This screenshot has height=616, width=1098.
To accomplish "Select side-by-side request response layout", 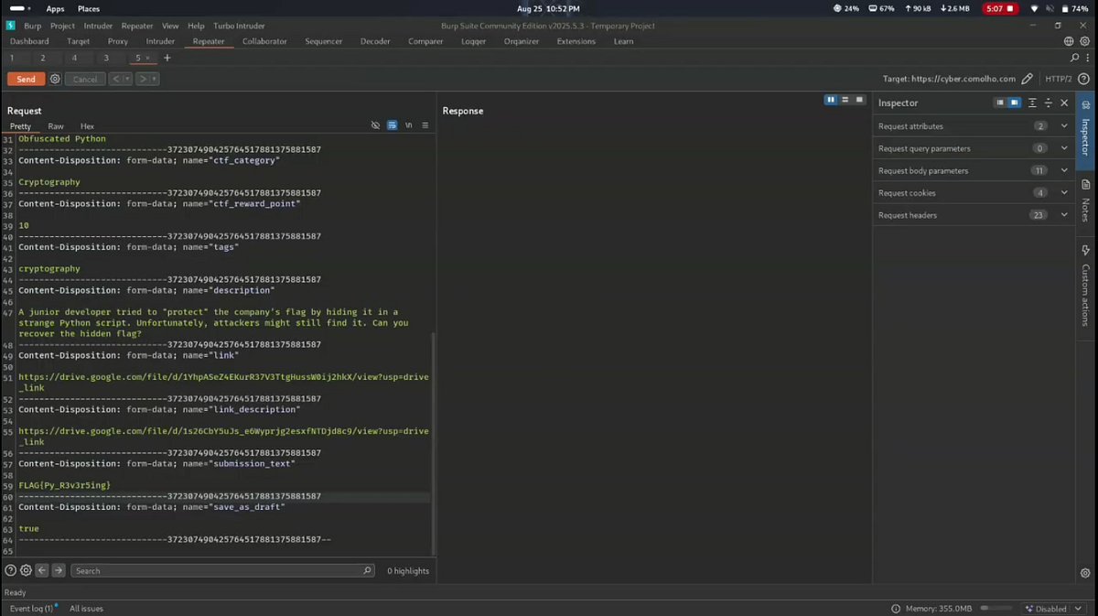I will [831, 100].
